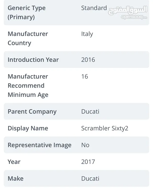This screenshot has height=188, width=153.
Task: Click the No value for Representative Image
Action: pos(85,145)
